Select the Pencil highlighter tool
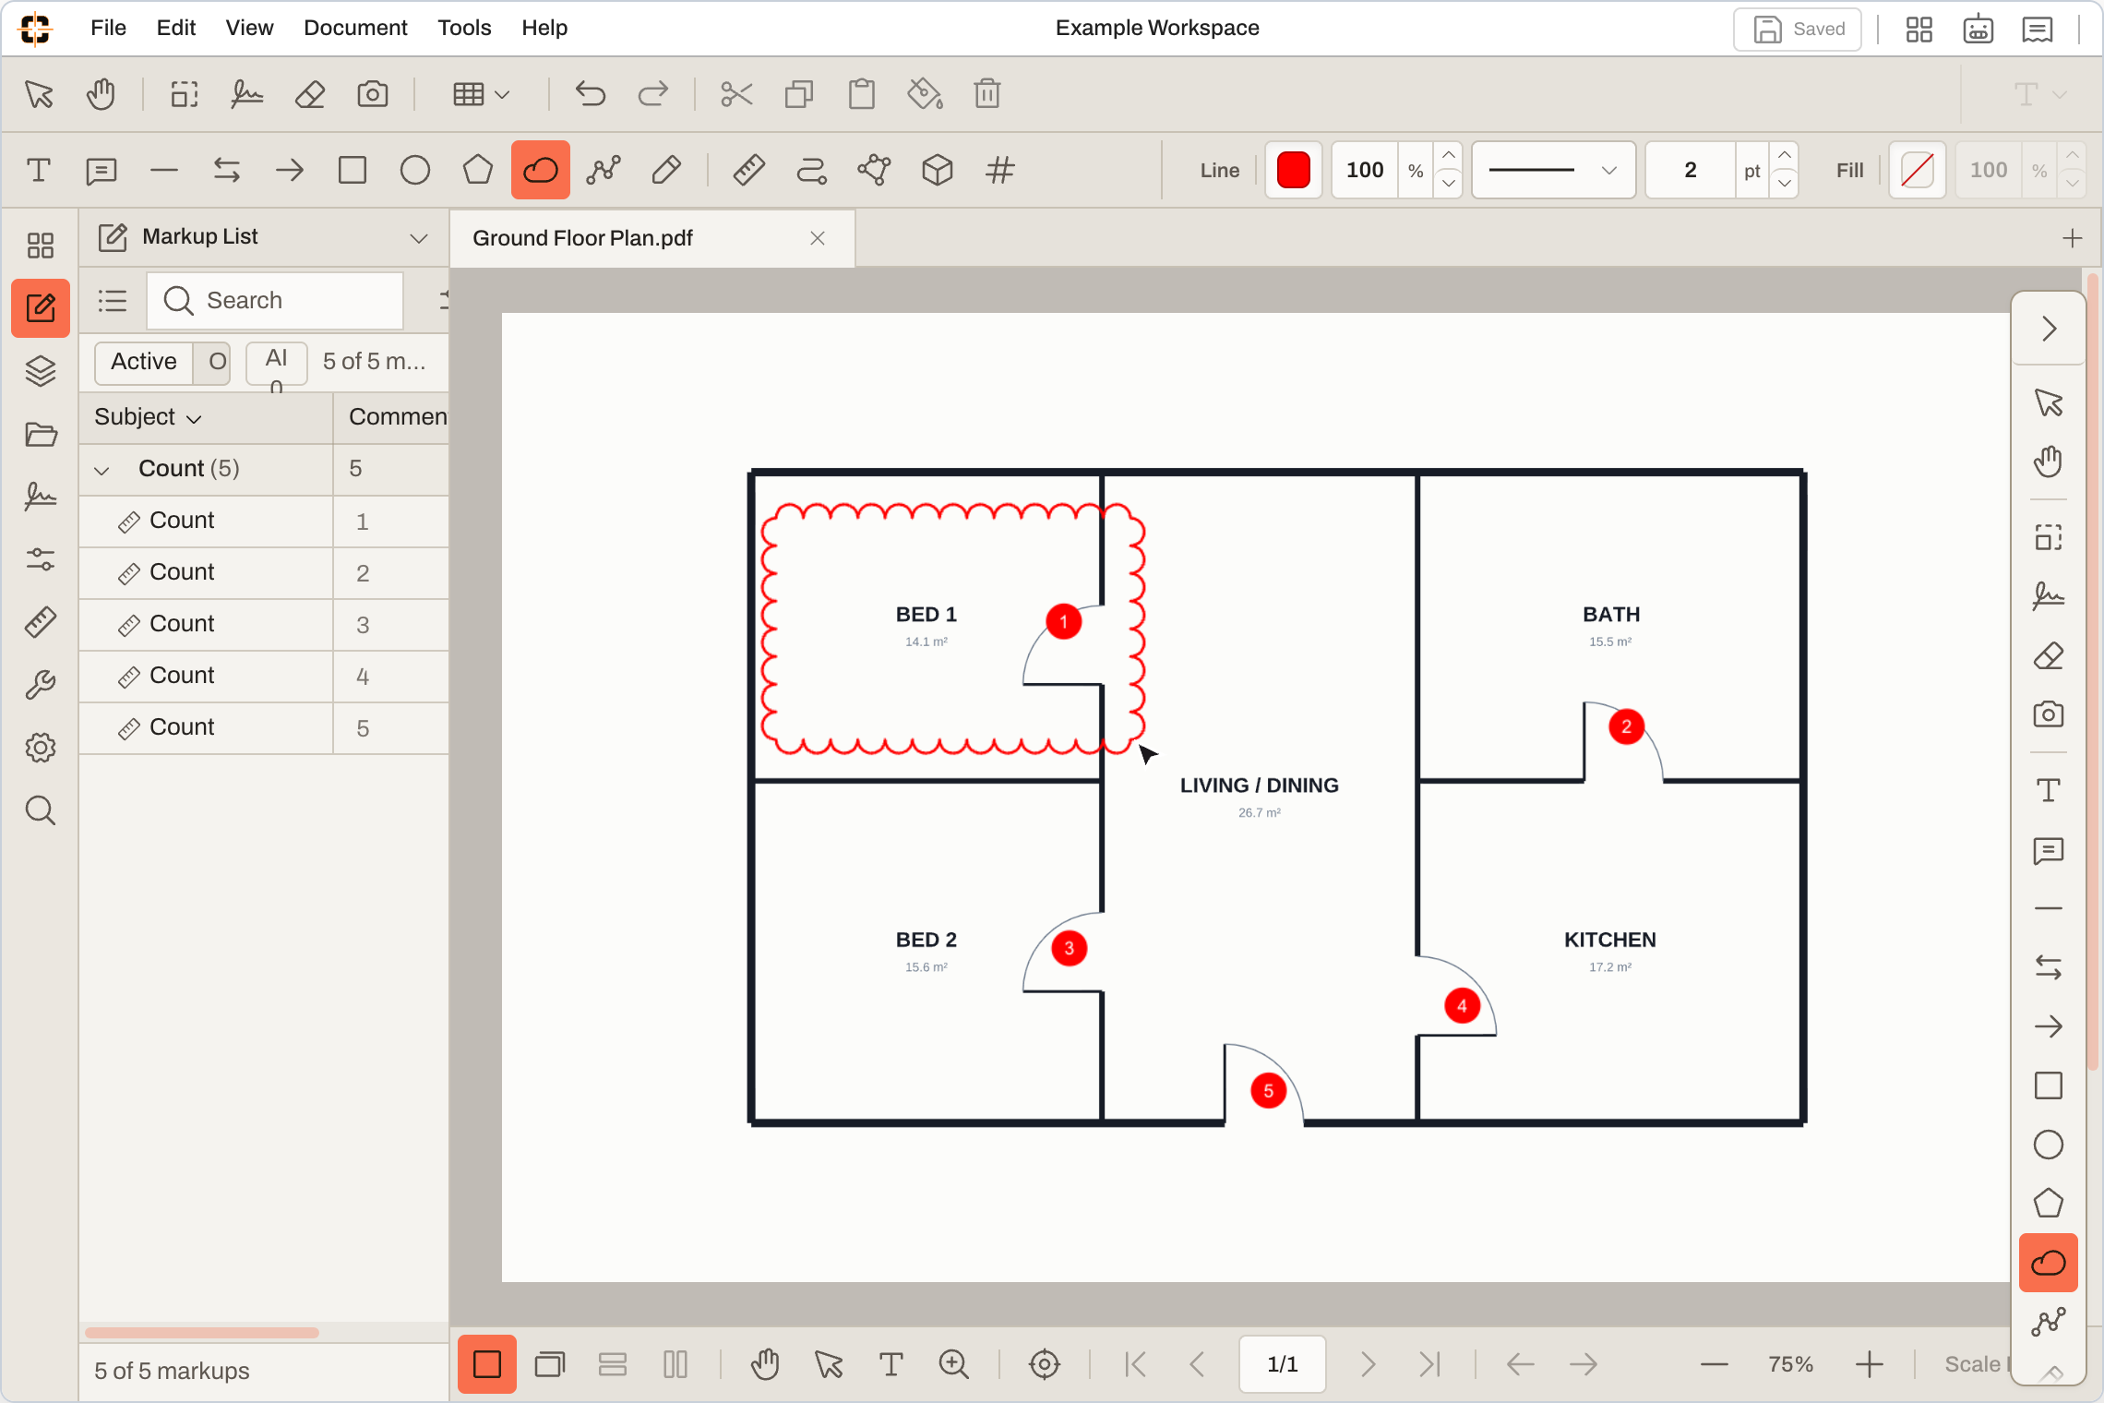The image size is (2104, 1403). [x=665, y=170]
